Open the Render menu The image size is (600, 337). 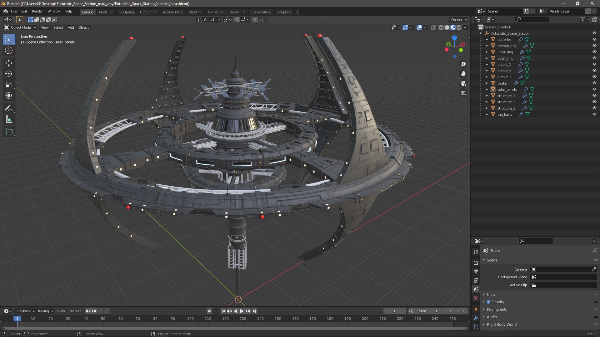tap(37, 11)
